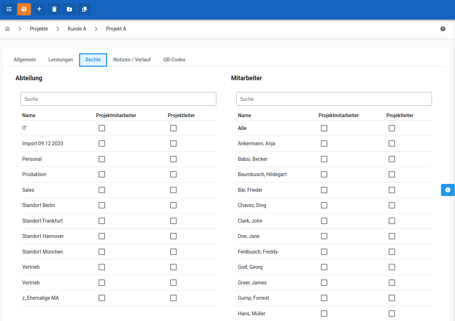Open the Notizen / Verlauf tab
This screenshot has width=455, height=321.
(132, 60)
